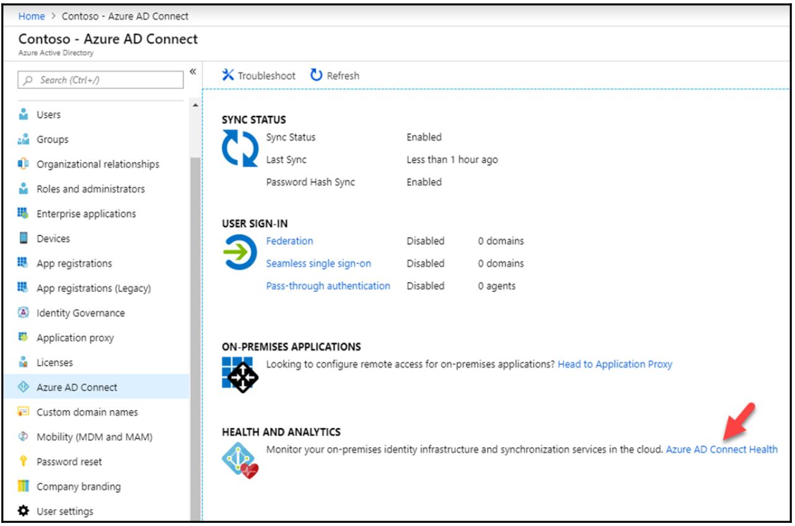The width and height of the screenshot is (795, 526).
Task: Click the Health and Analytics heart icon
Action: [240, 461]
